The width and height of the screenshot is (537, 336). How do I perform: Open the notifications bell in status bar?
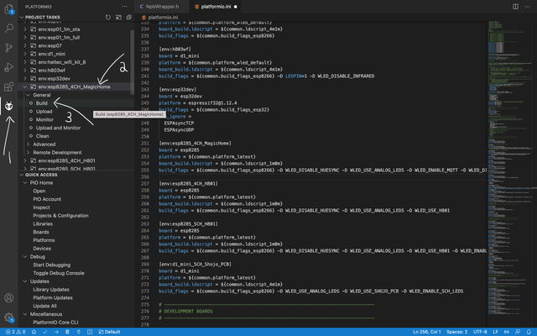529,332
